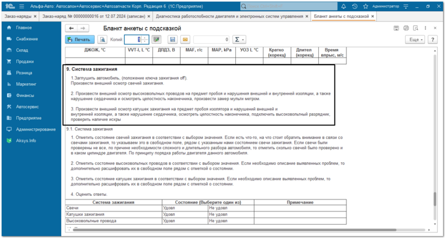Open the service settings menu next to Администратор
Screen dimensions: 446x239
pyautogui.click(x=406, y=6)
